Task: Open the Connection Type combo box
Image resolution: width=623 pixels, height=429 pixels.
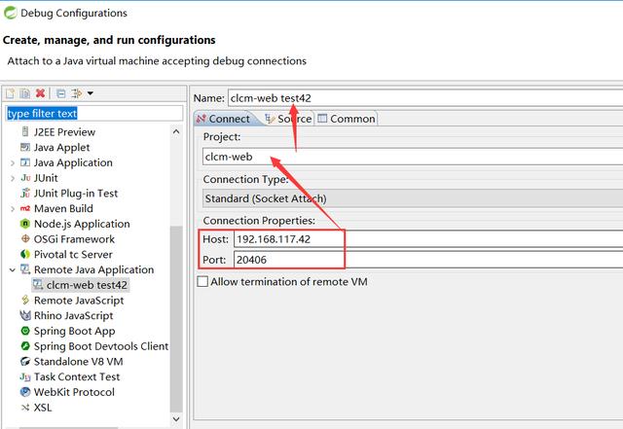Action: coord(409,198)
